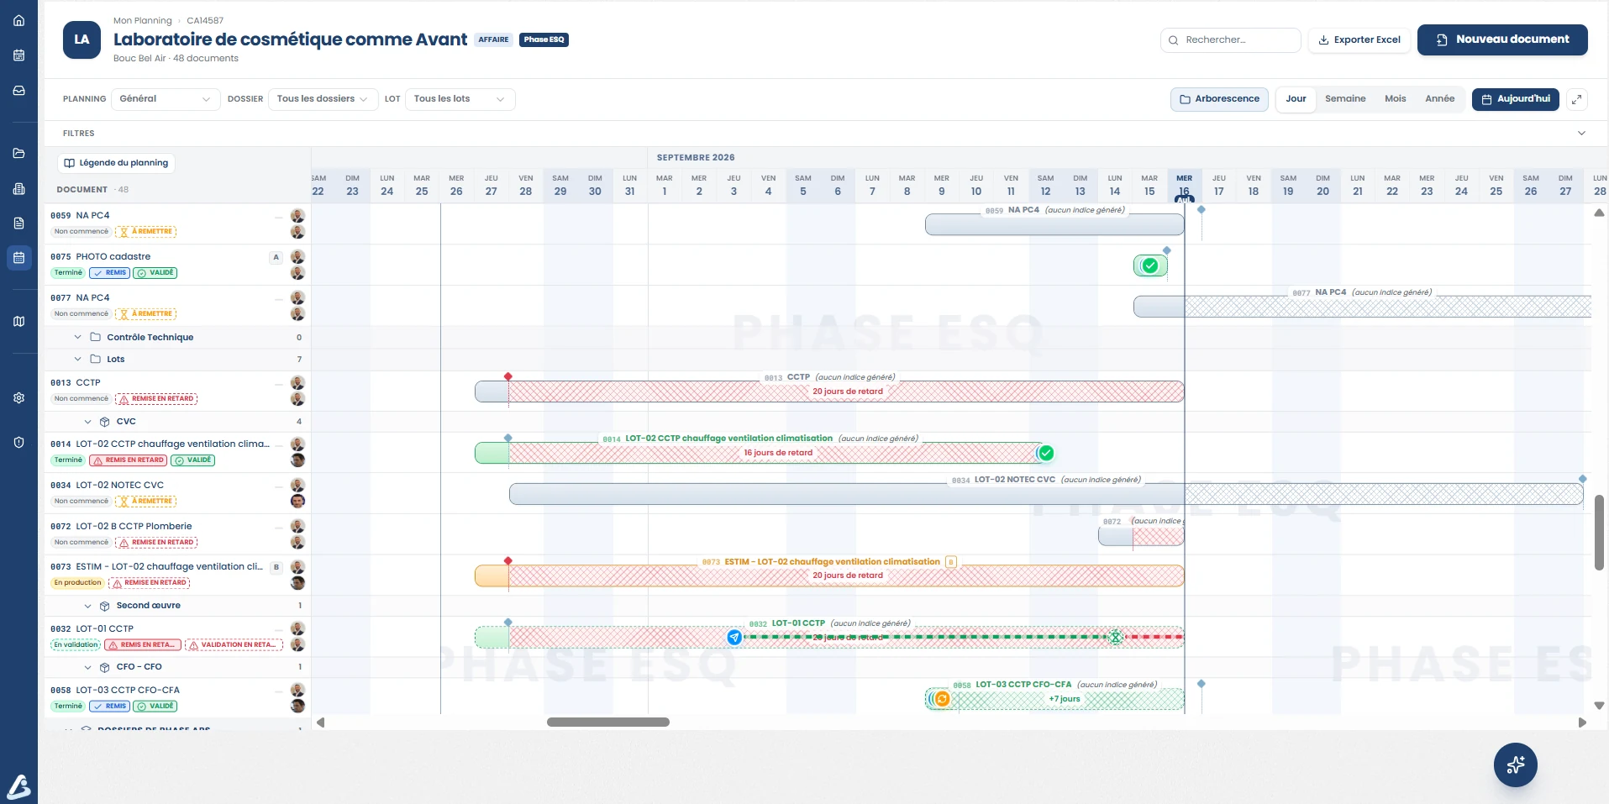Toggle the Arborescence view button

(x=1219, y=99)
